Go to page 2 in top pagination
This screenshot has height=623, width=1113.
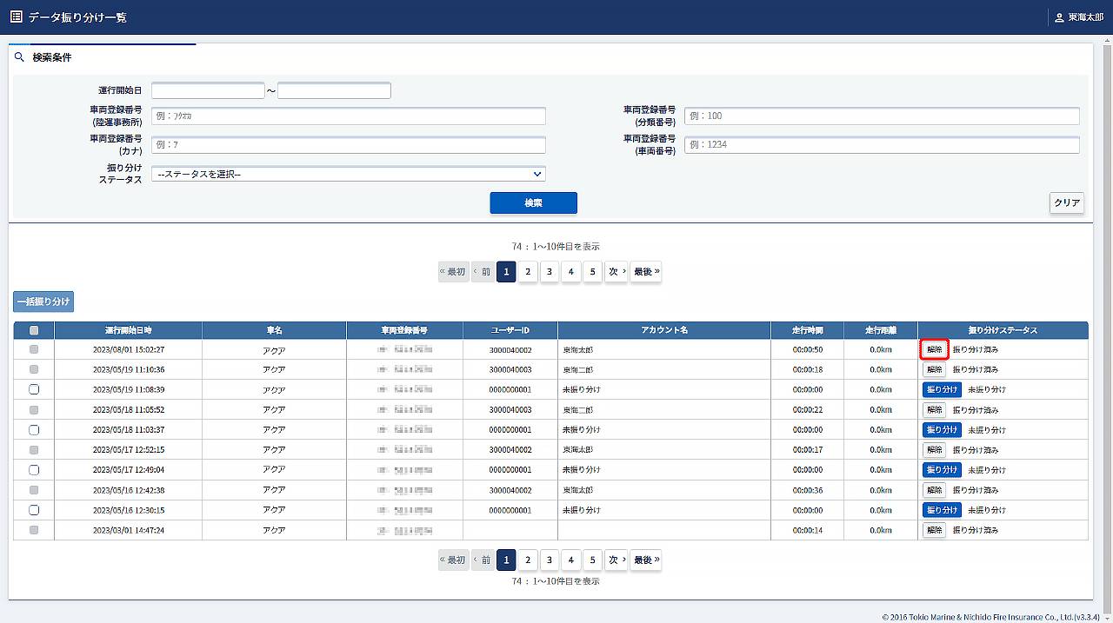528,271
